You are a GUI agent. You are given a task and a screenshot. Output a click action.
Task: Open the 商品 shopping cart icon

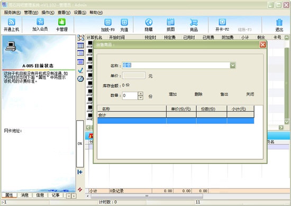coord(194,22)
